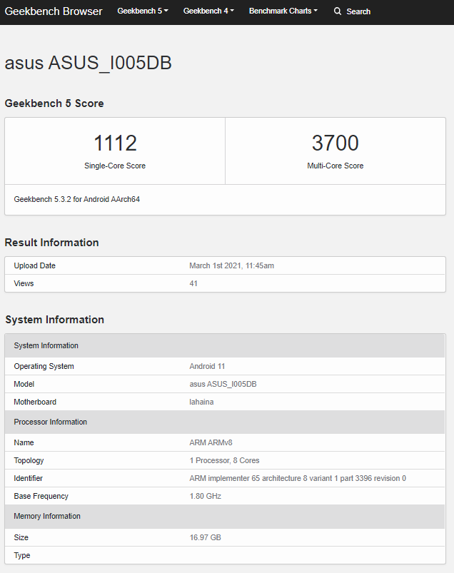Click the Android 11 operating system value
The width and height of the screenshot is (454, 573).
tap(207, 366)
